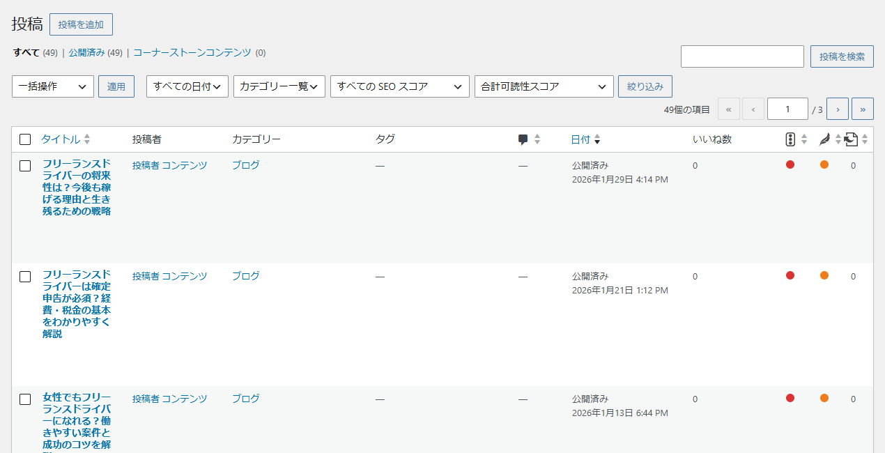The width and height of the screenshot is (885, 453).
Task: Sort by the SEO score traffic-light icon
Action: tap(790, 139)
